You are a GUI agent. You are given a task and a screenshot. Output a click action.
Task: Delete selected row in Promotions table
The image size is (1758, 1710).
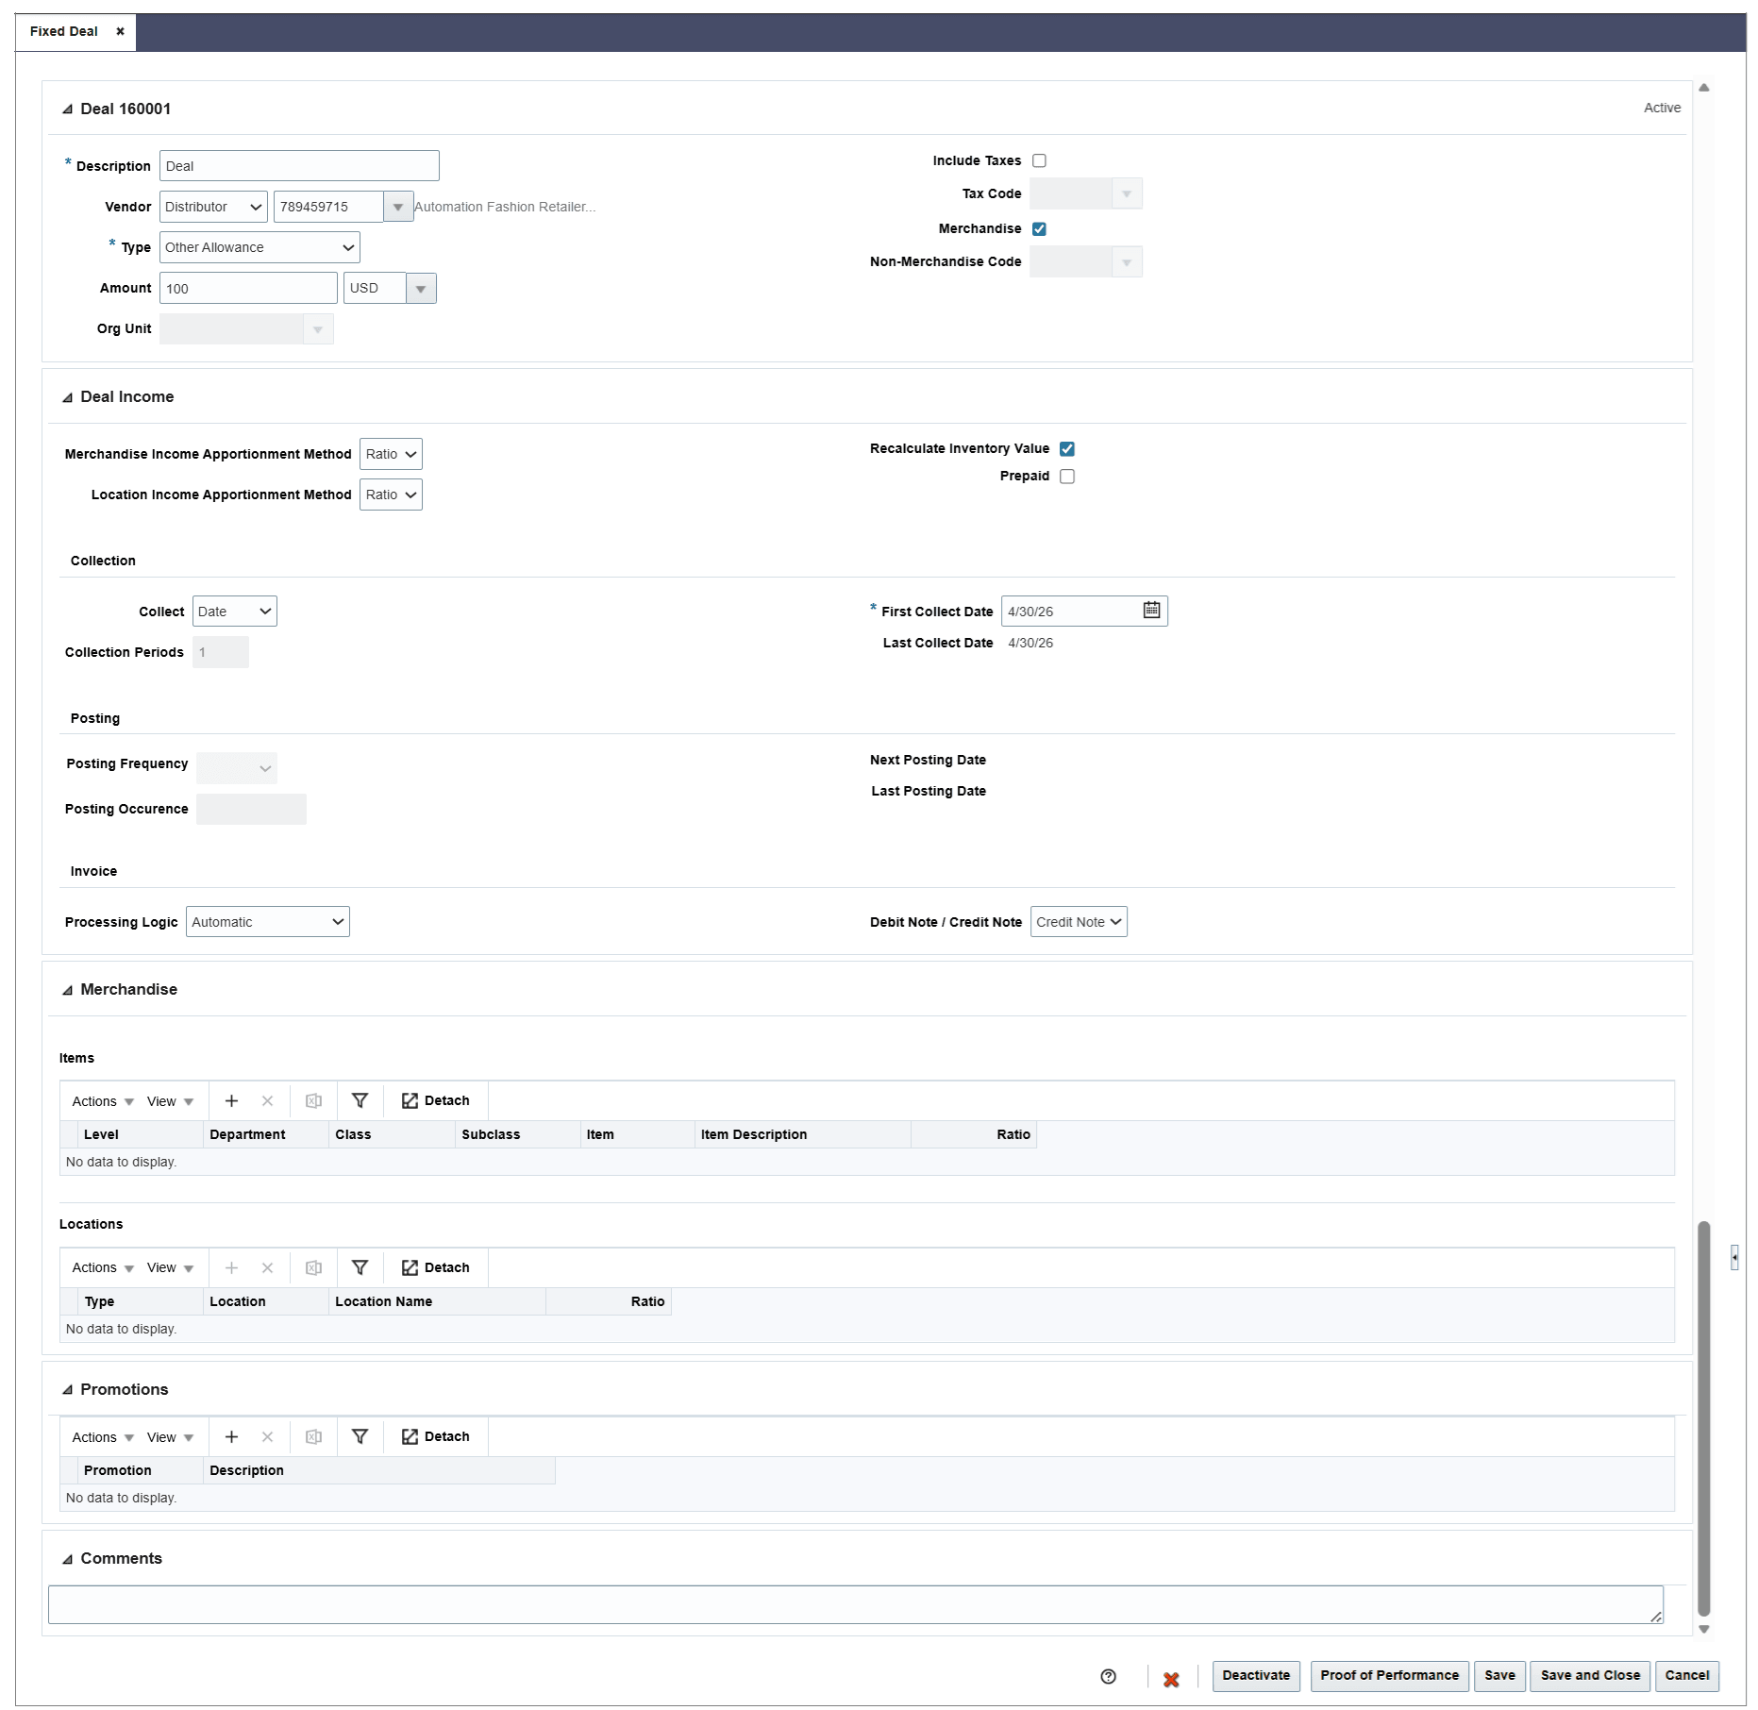267,1437
